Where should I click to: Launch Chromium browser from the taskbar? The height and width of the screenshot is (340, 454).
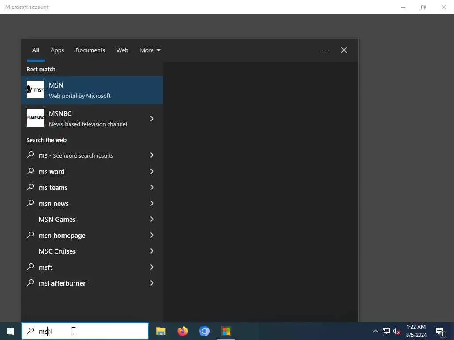[x=204, y=331]
